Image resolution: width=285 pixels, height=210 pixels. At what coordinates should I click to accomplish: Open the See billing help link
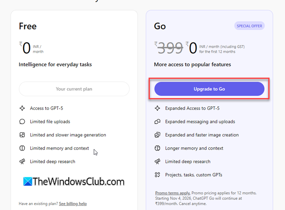tap(73, 203)
